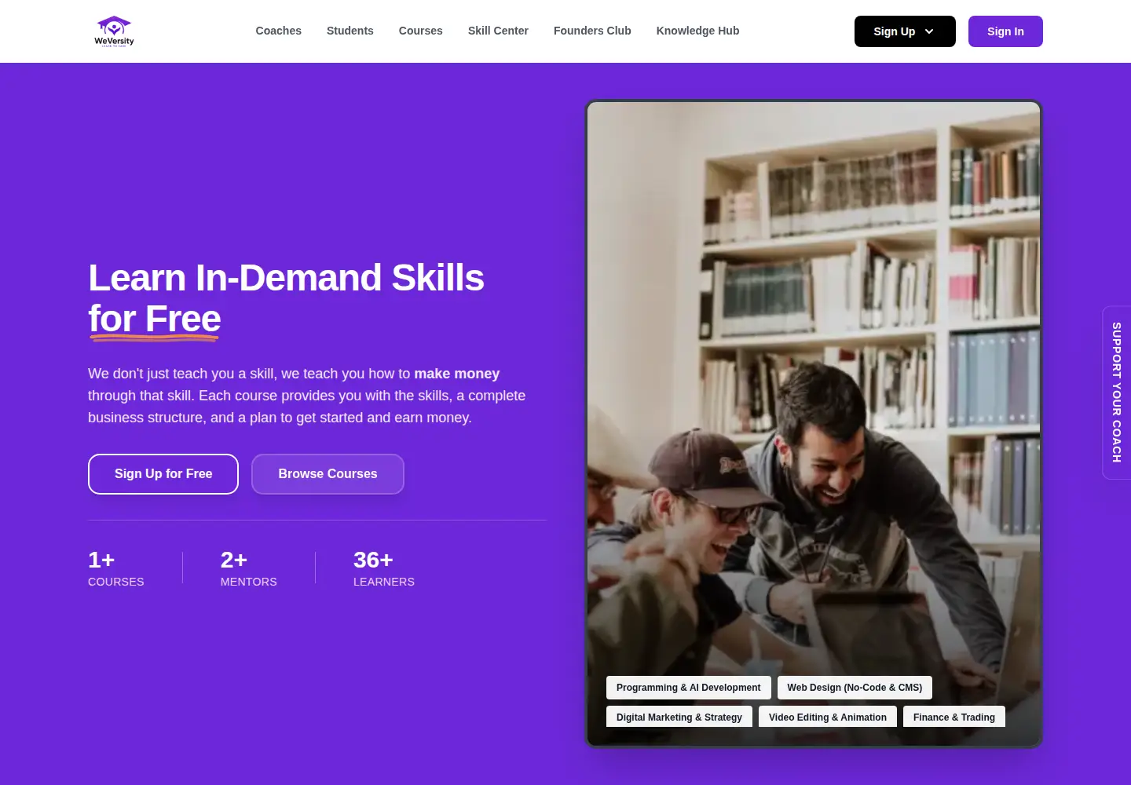Click the 36+ Learners stat

384,568
